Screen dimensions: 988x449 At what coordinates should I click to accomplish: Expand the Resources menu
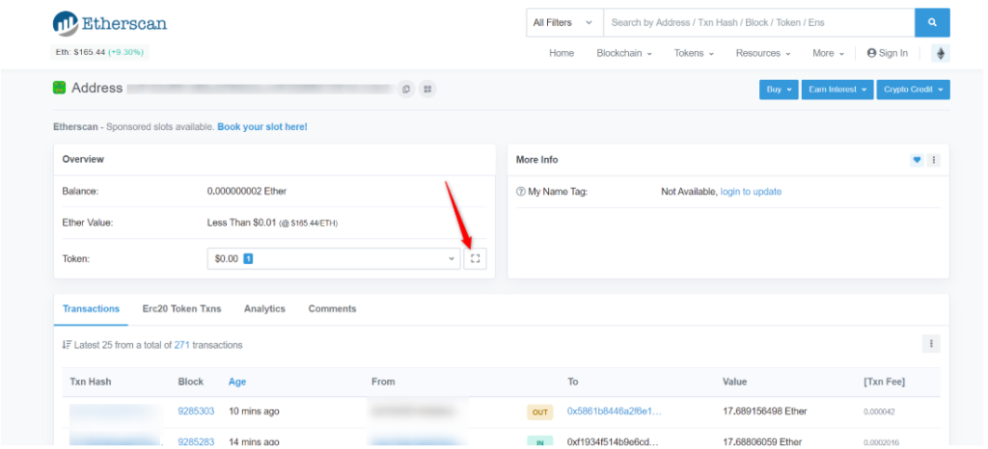click(763, 53)
